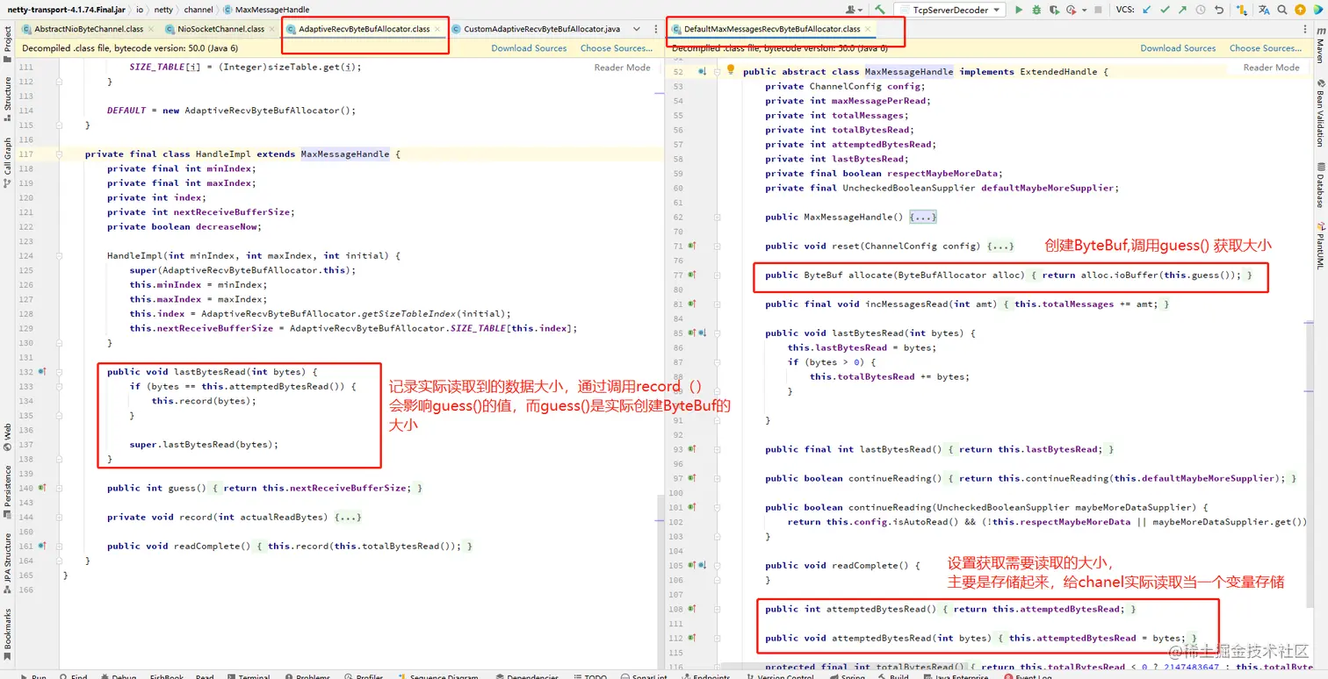Screen dimensions: 1328x679
Task: Select AdaptiveRecvByteBufAllocator.class tab
Action: click(364, 29)
